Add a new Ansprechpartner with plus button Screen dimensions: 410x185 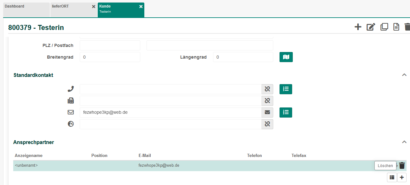tap(401, 177)
